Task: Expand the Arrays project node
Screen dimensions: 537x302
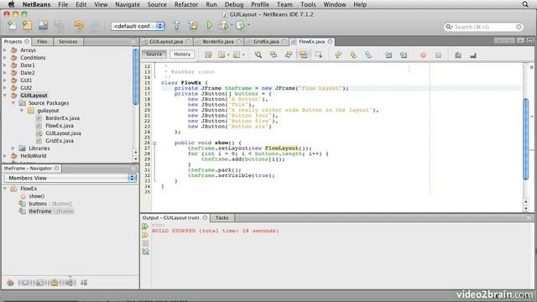Action: (x=5, y=50)
